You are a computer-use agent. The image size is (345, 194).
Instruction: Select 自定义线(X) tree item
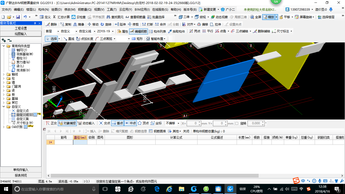coord(24,115)
